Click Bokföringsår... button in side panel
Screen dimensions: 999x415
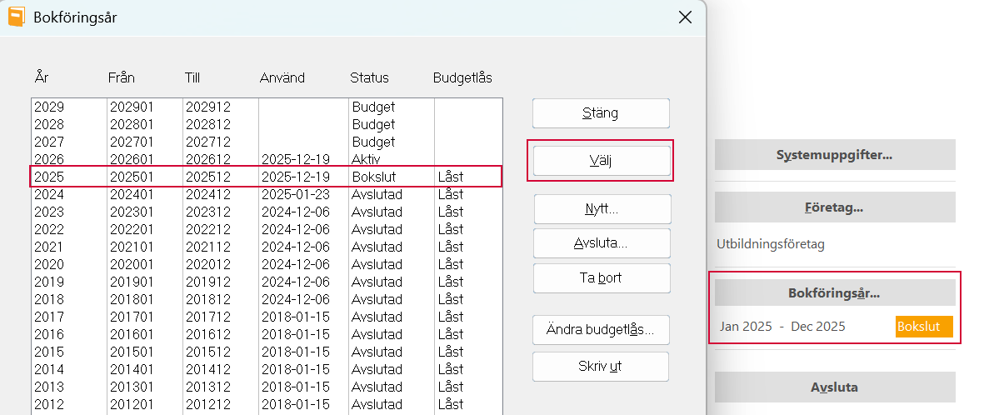tap(834, 293)
